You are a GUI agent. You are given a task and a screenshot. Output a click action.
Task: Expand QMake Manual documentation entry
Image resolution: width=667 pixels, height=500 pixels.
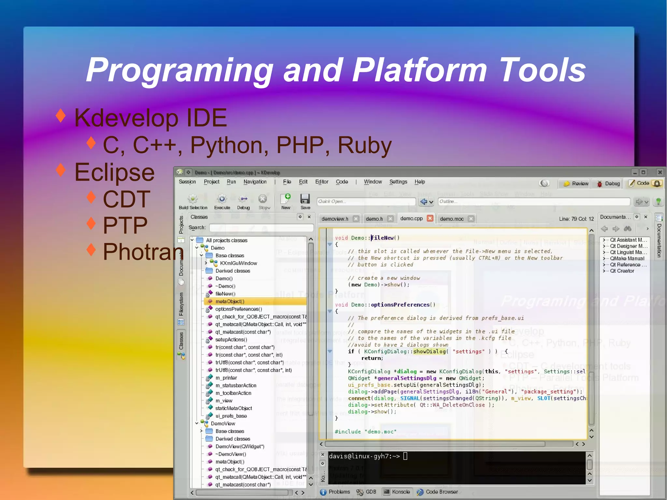pos(604,259)
